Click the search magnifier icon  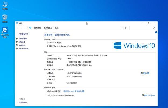(154, 28)
